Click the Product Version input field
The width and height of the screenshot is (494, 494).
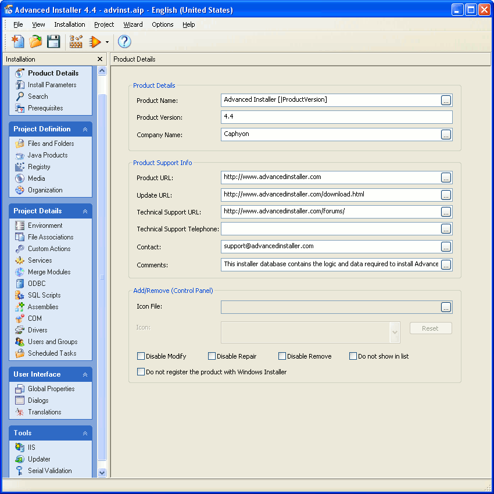click(x=337, y=117)
